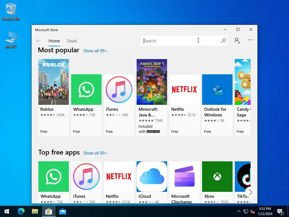Screen dimensions: 289x217
Task: Click the iCloud name label
Action: point(145,196)
